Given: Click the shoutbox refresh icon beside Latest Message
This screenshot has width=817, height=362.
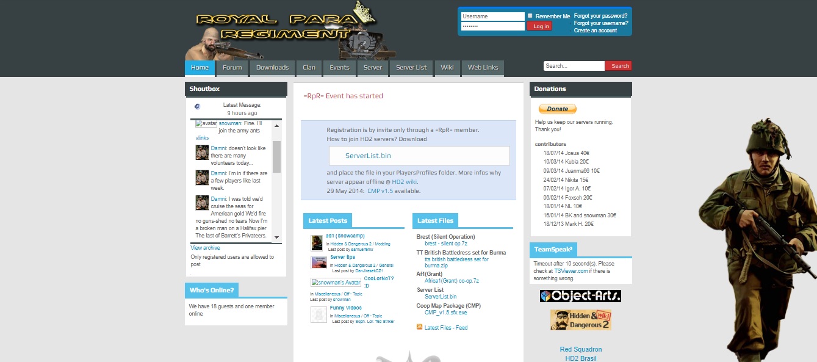Looking at the screenshot, I should tap(198, 106).
